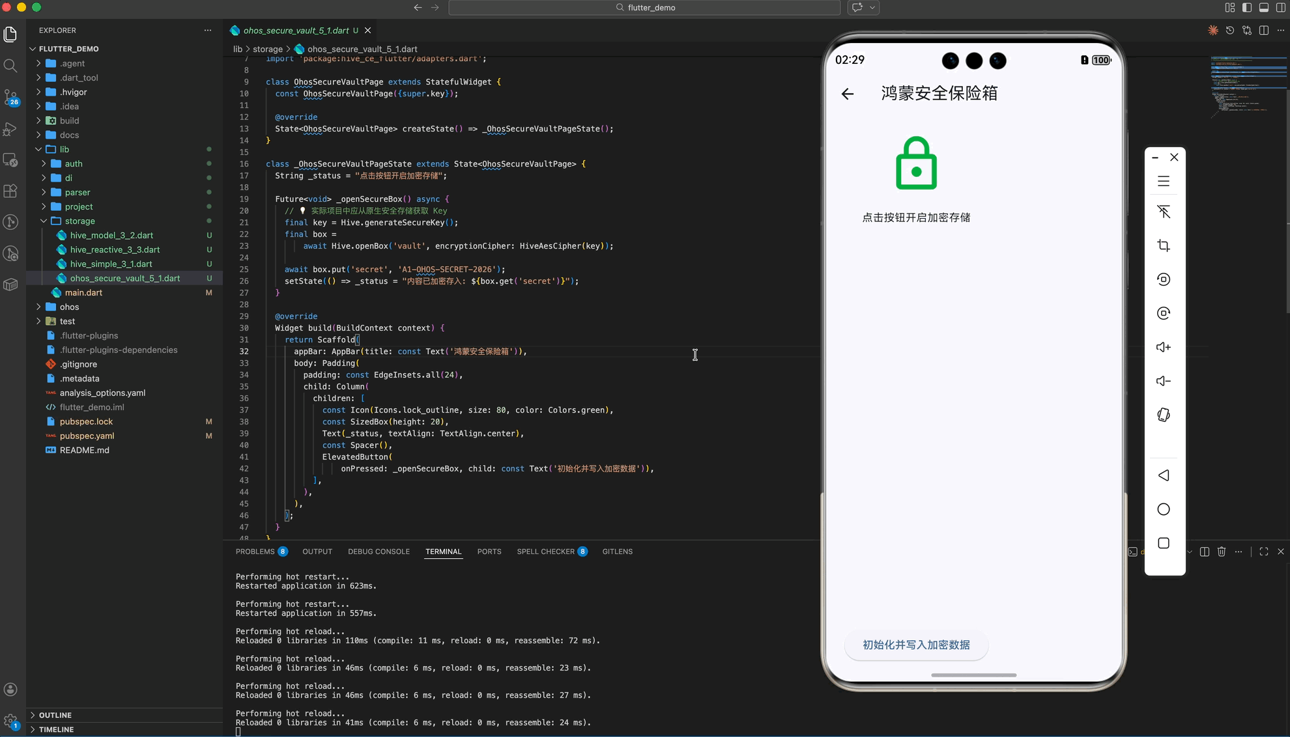Toggle the bottom panel layout icon
Screen dimensions: 1290x737
tap(1264, 8)
